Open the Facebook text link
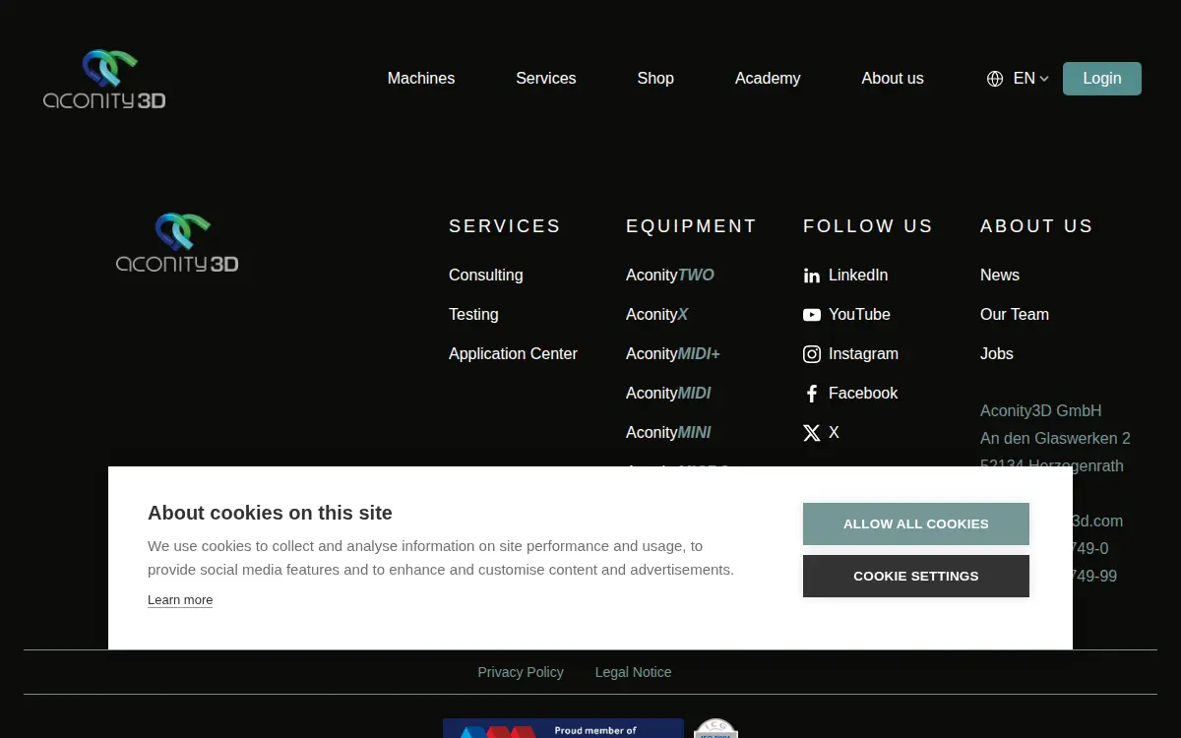The height and width of the screenshot is (738, 1181). point(863,394)
